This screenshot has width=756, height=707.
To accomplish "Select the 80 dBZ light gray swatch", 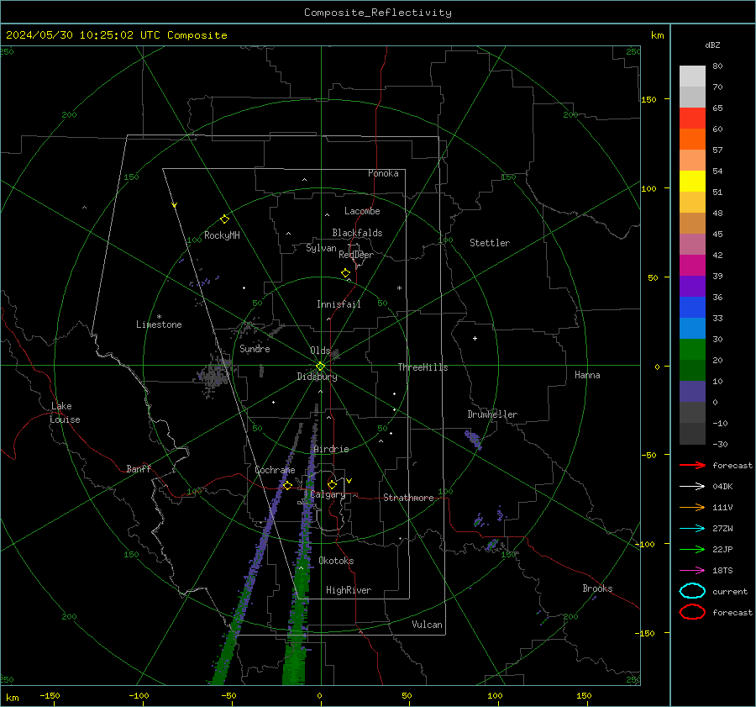I will tap(692, 76).
